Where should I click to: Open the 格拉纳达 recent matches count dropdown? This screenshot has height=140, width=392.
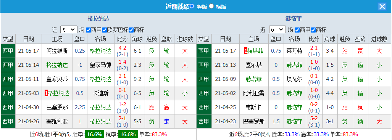click(x=69, y=30)
